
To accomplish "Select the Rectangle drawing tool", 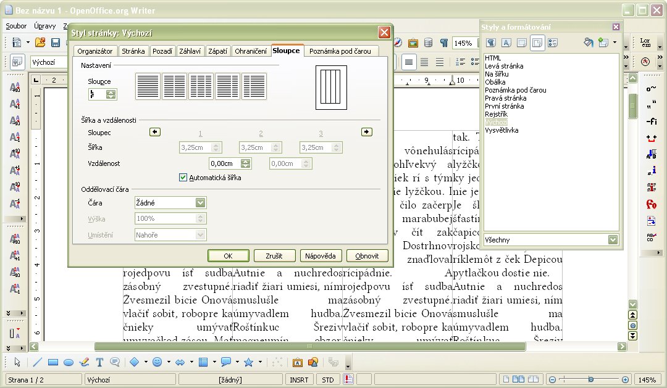I will [x=53, y=362].
